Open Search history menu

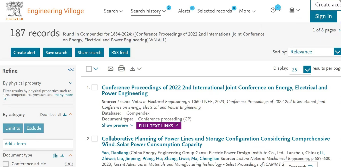[x=148, y=11]
